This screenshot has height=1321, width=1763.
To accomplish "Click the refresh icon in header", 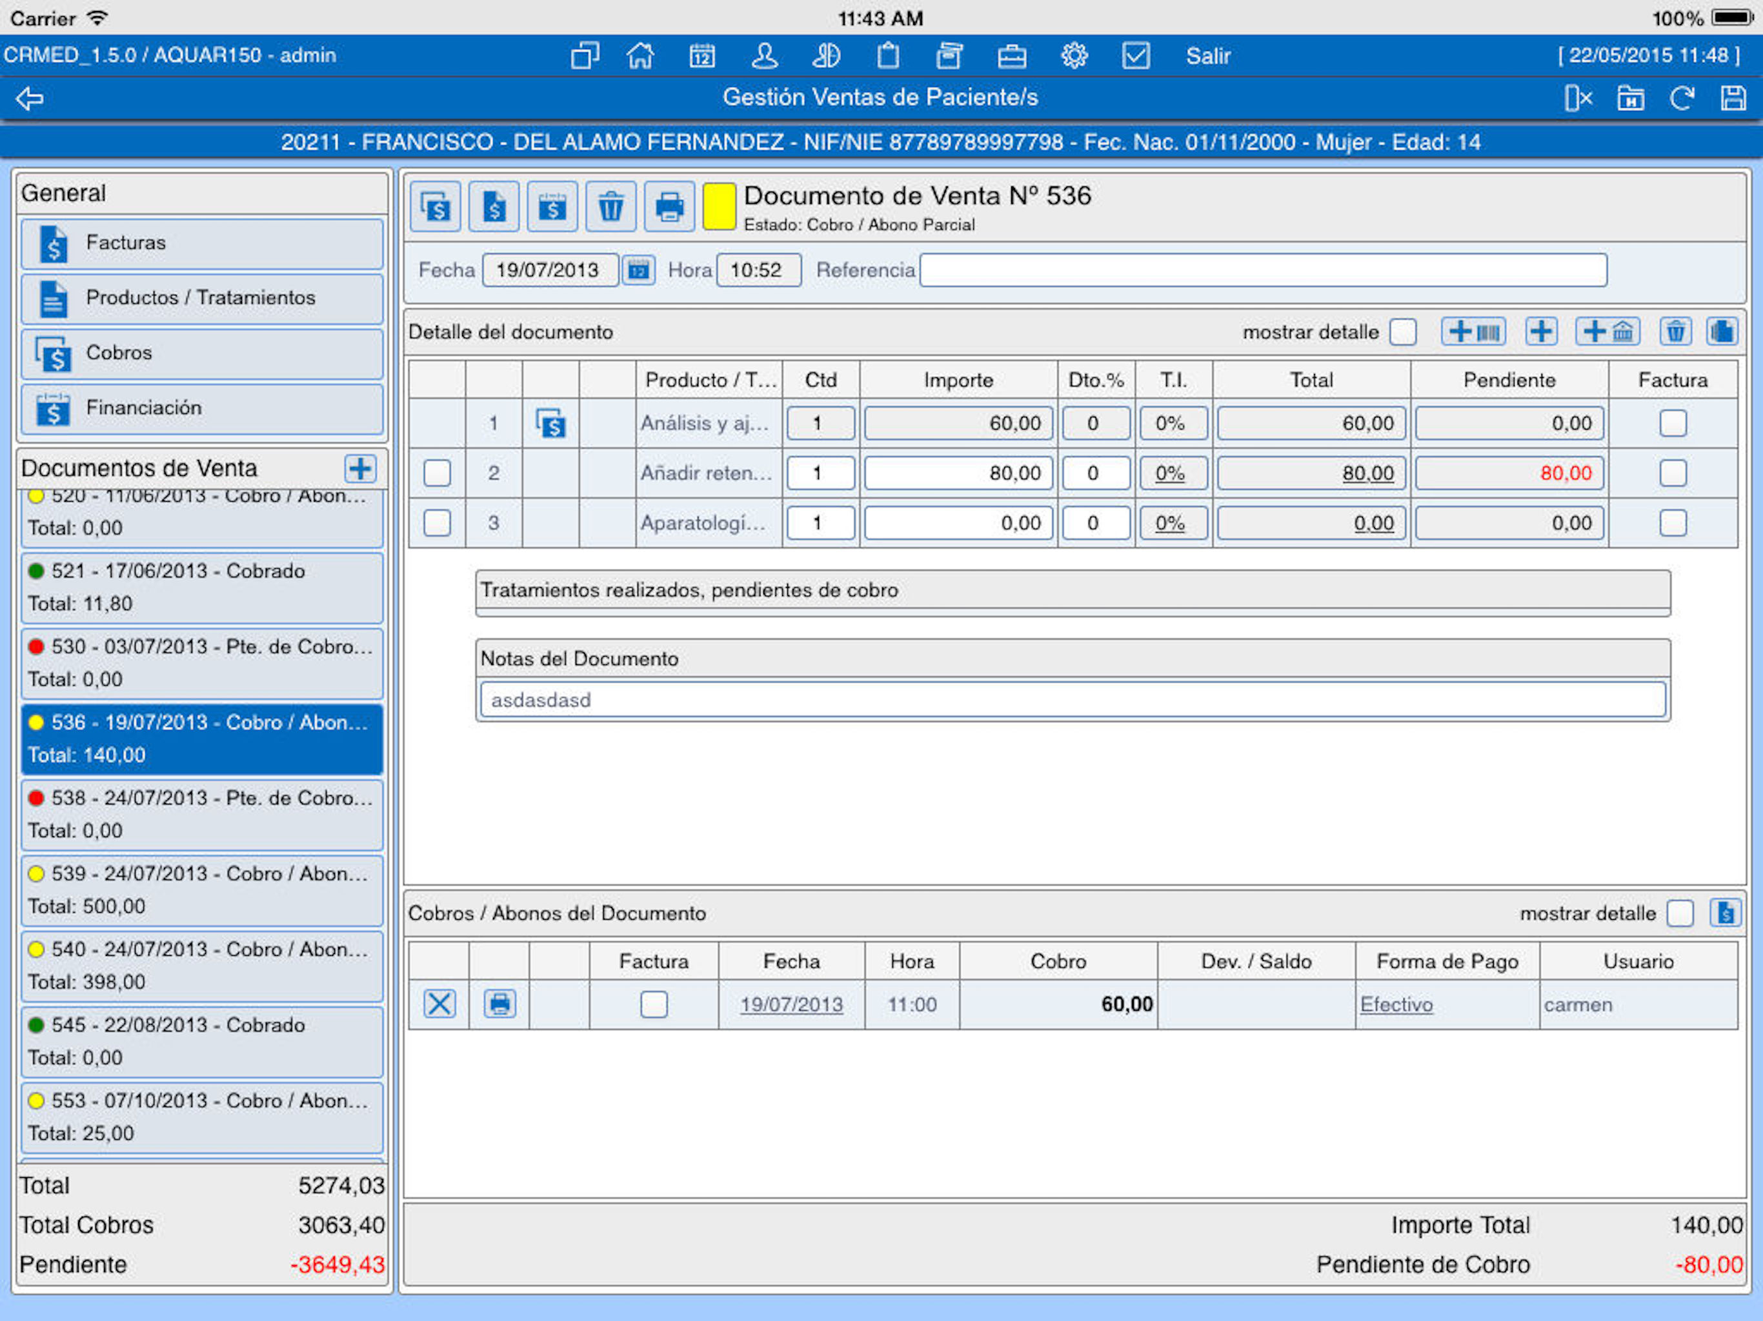I will [1682, 98].
